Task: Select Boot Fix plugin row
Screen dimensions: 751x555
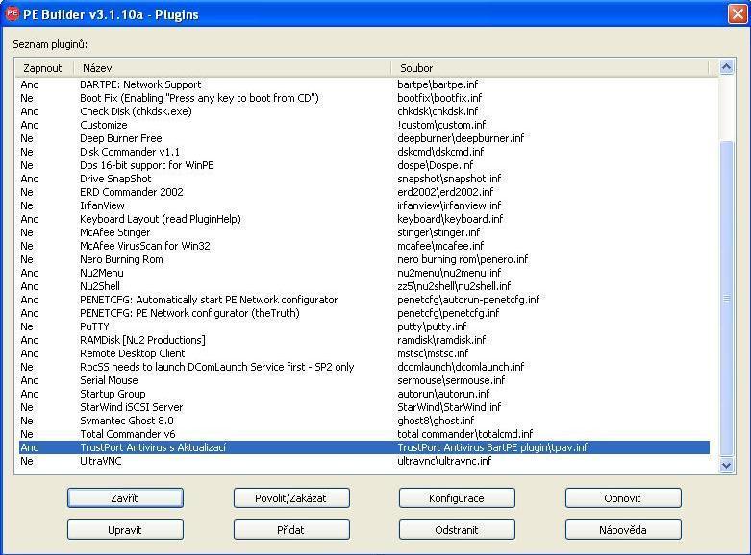Action: coord(364,98)
